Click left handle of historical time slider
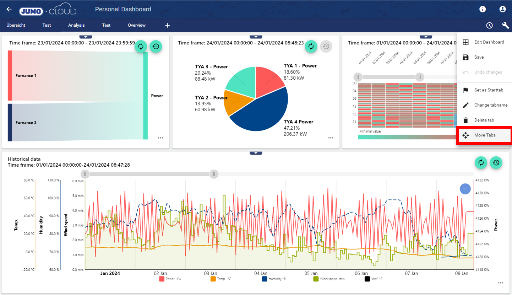 85,174
